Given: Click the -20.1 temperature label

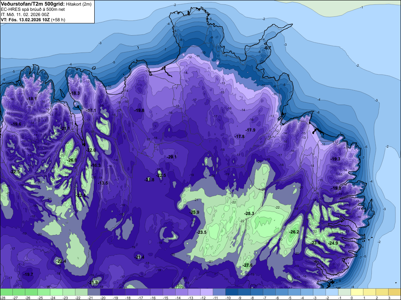Looking at the screenshot, I should click(172, 157).
